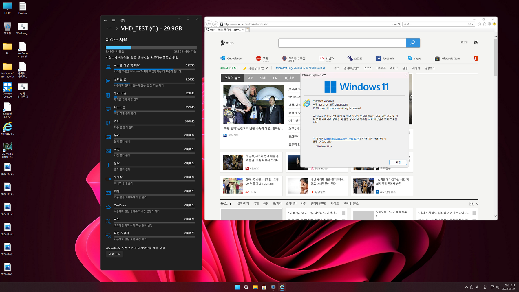Close the Internet Explorer 정보 dialog
This screenshot has height=292, width=519.
point(405,75)
